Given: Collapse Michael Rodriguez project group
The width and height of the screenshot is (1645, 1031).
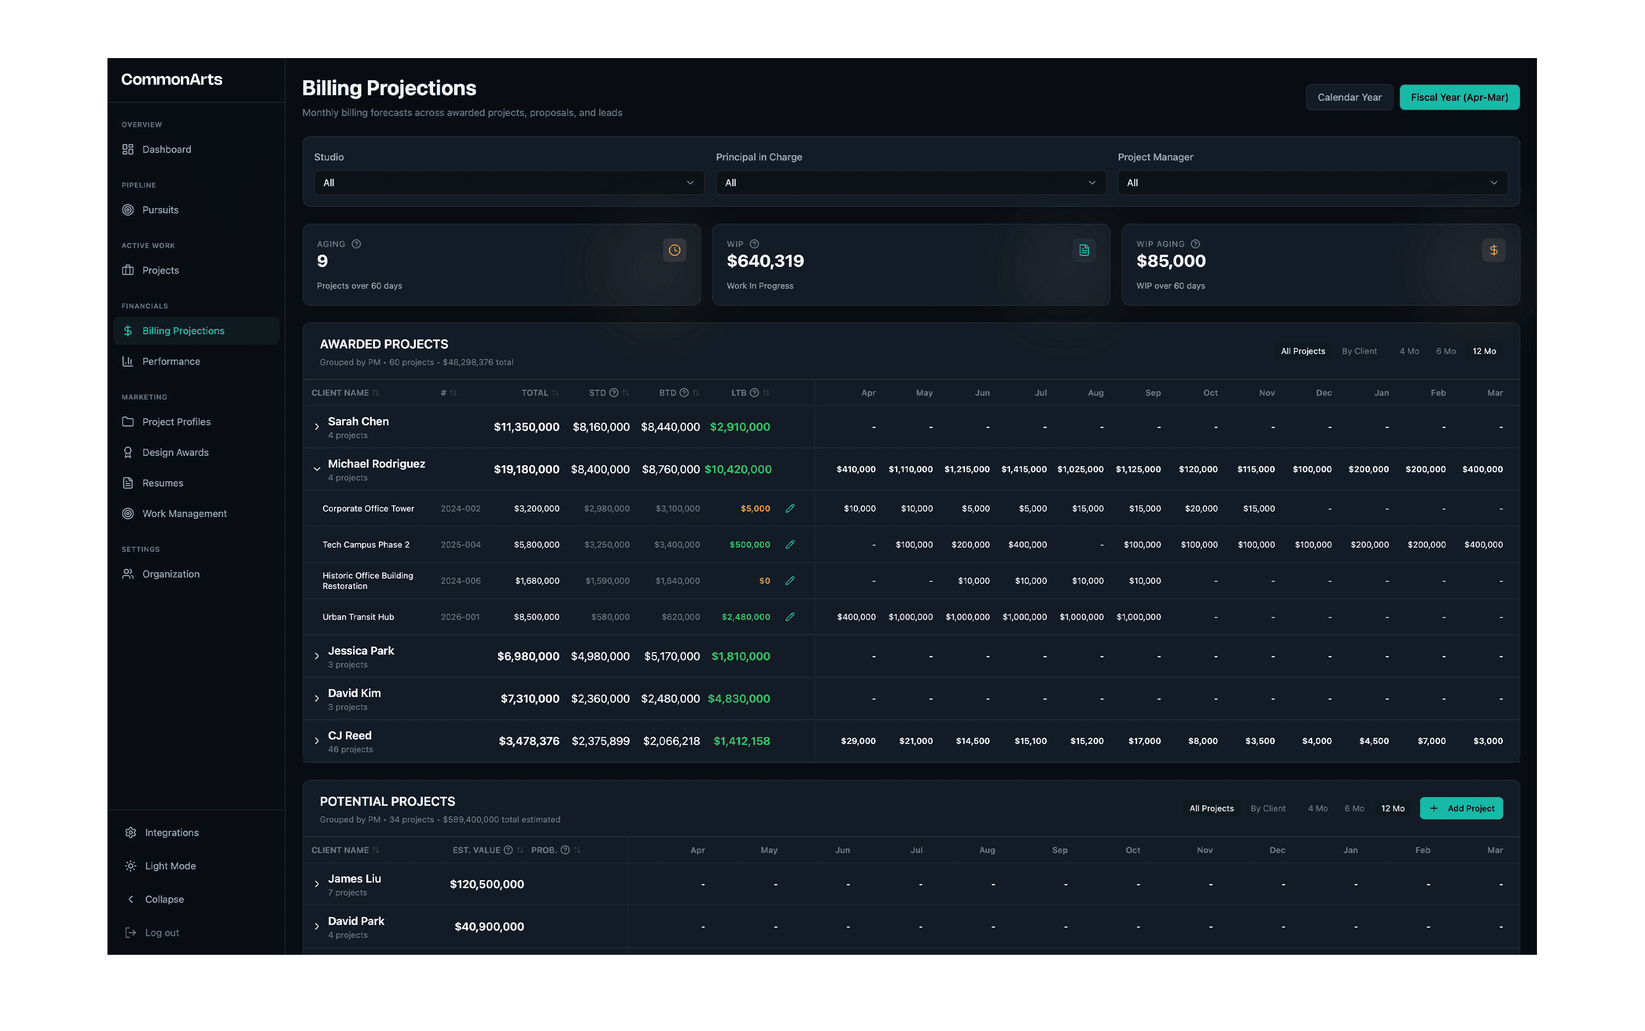Looking at the screenshot, I should click(x=317, y=469).
